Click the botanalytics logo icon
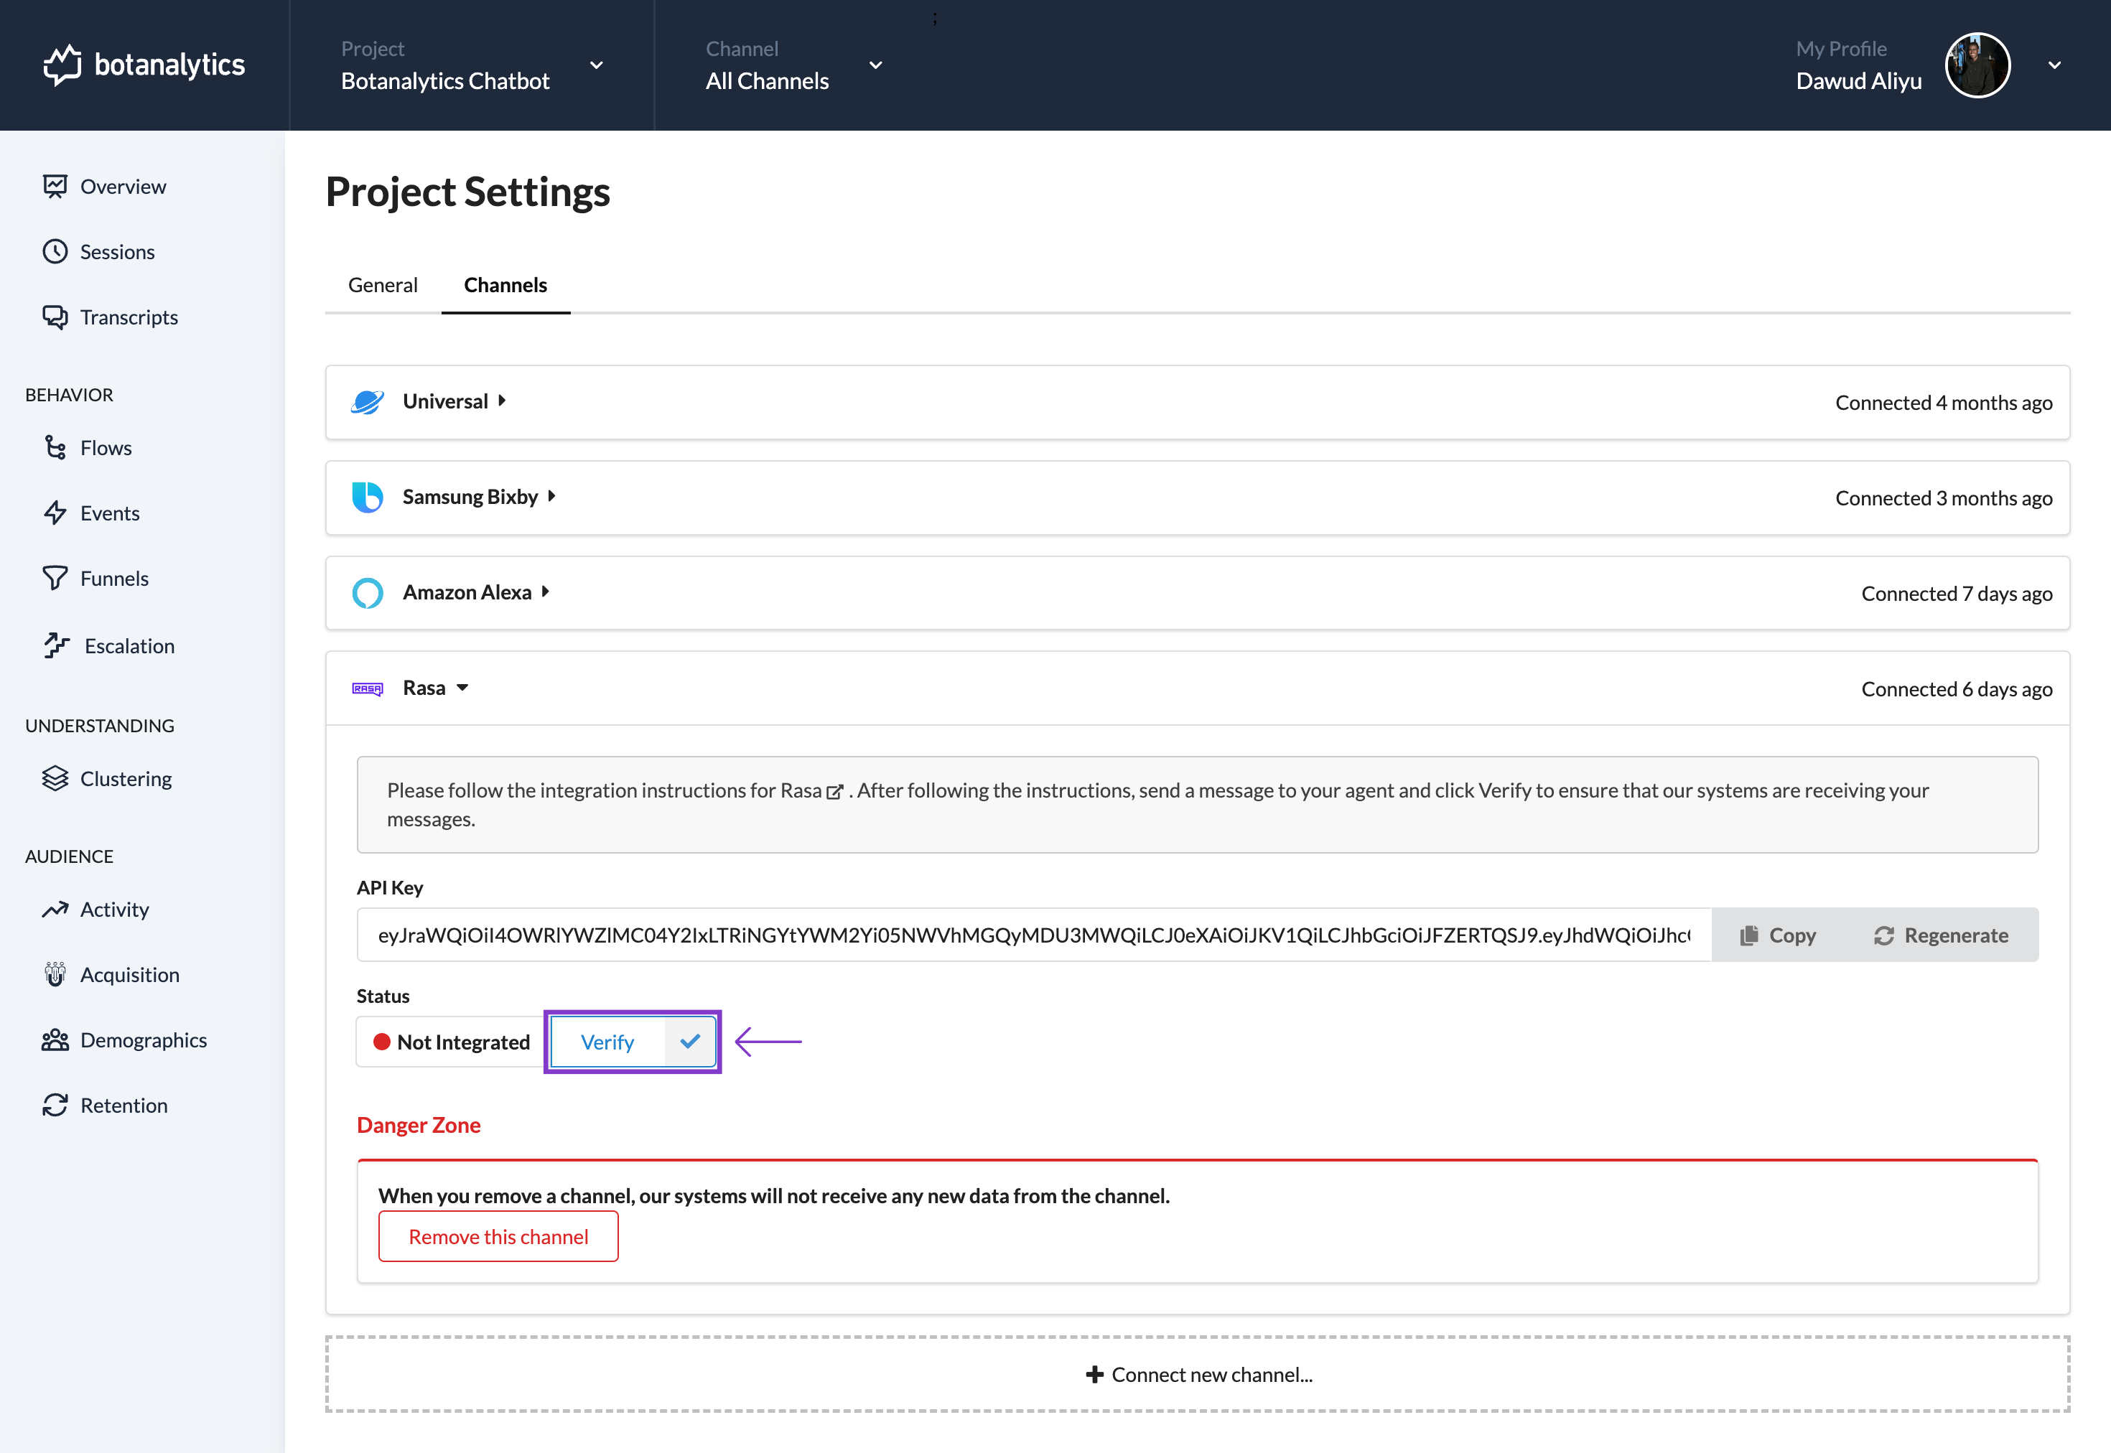Image resolution: width=2111 pixels, height=1453 pixels. tap(62, 65)
